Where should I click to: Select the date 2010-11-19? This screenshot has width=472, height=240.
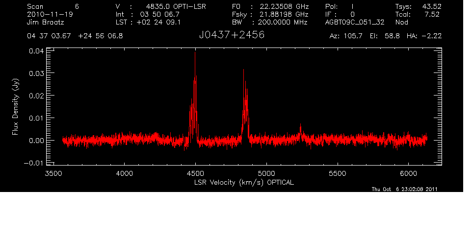tap(50, 14)
